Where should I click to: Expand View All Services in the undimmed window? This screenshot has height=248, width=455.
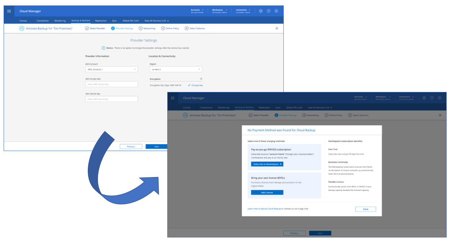point(157,21)
